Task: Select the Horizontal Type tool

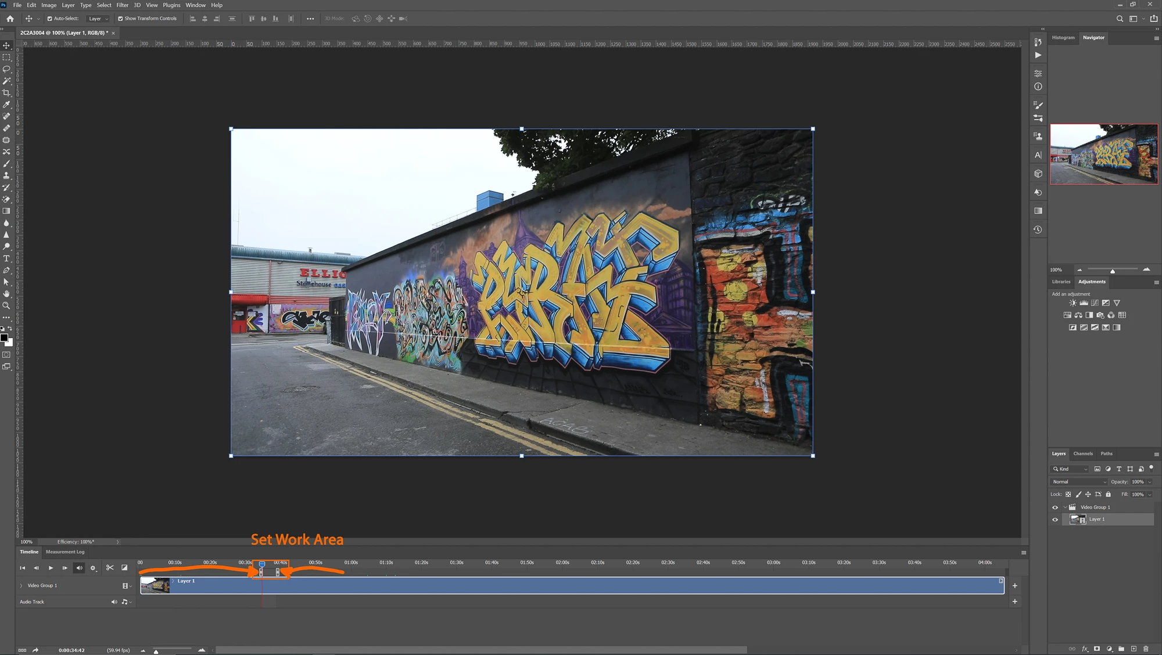Action: click(x=6, y=258)
